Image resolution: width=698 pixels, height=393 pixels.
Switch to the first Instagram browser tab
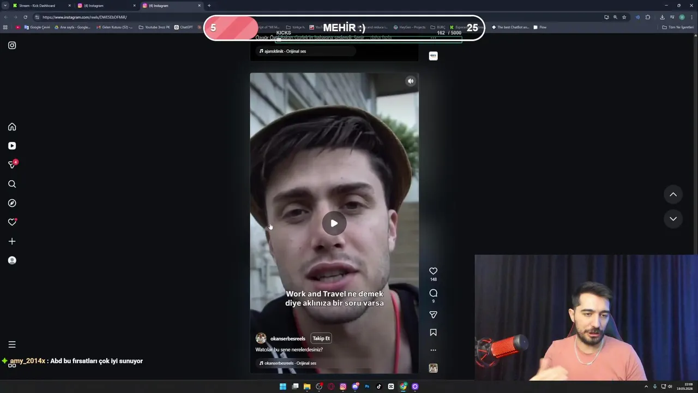104,5
